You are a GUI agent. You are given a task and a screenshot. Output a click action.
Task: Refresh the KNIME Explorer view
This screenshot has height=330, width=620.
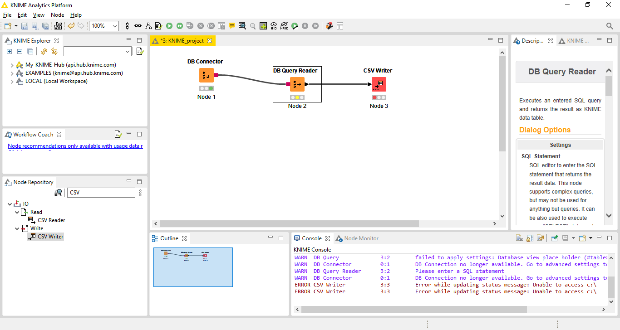pos(44,51)
